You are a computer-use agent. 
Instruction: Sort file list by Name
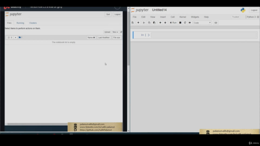(91, 37)
